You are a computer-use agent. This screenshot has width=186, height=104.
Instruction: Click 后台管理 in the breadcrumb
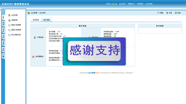(x=34, y=13)
